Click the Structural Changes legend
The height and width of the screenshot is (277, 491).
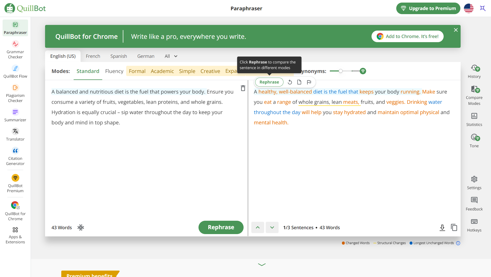coord(389,243)
